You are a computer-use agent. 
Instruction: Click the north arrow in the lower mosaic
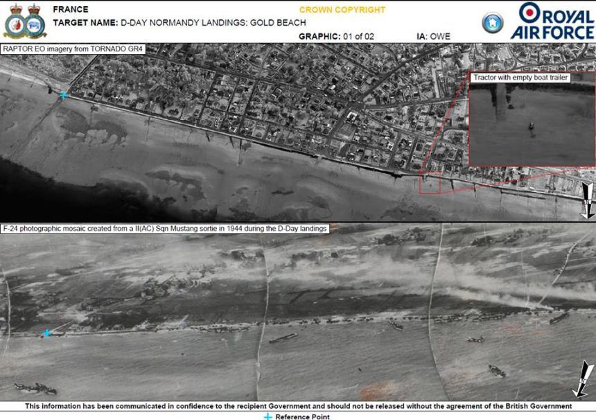(586, 378)
